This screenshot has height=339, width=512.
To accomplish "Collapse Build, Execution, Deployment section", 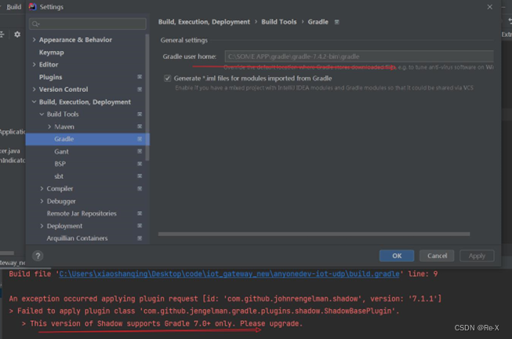I will coord(34,102).
